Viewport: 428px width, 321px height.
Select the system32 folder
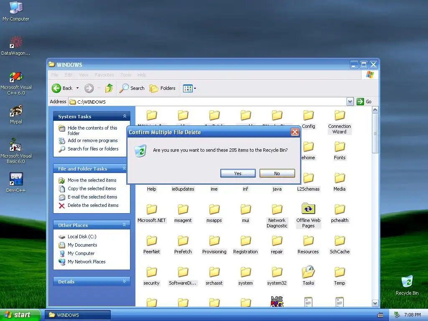(277, 276)
